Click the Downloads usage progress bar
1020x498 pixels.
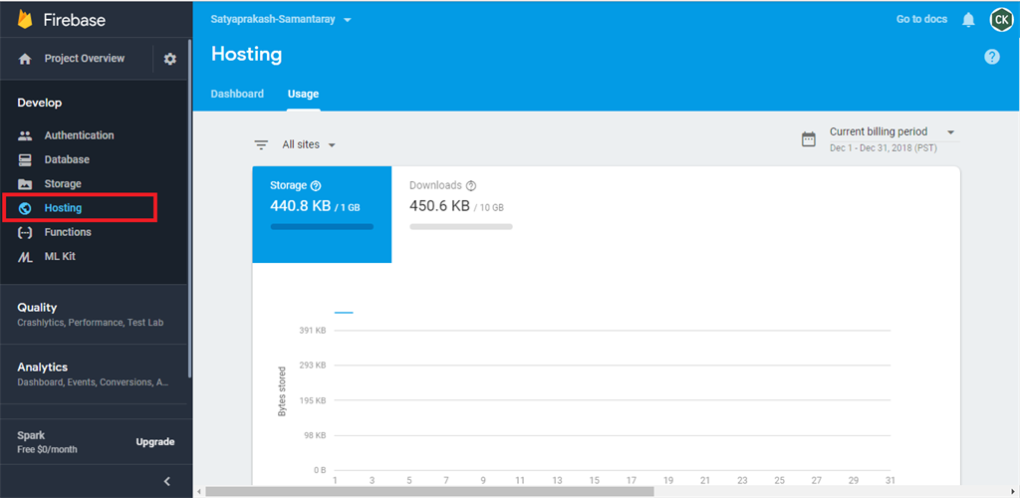(x=461, y=227)
